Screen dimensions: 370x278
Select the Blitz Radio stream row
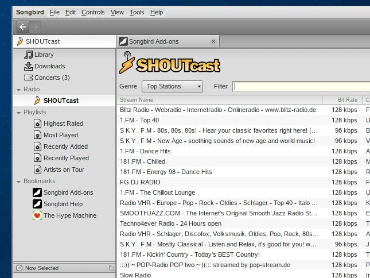(244, 110)
